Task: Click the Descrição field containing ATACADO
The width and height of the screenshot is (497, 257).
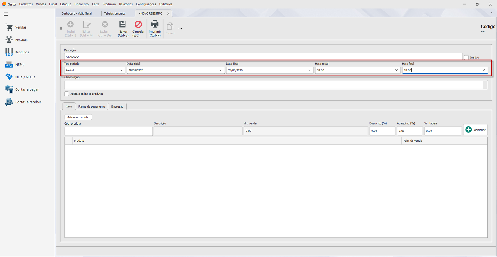Action: [263, 57]
